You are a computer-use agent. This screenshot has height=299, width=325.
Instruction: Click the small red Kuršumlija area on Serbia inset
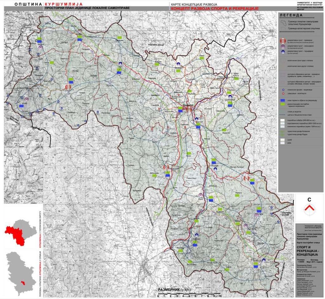click(x=23, y=283)
